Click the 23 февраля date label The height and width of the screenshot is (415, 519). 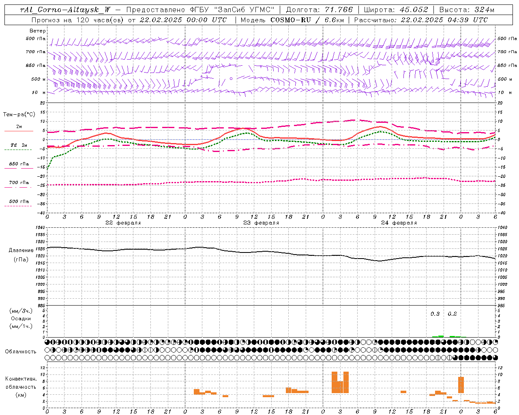tap(261, 223)
